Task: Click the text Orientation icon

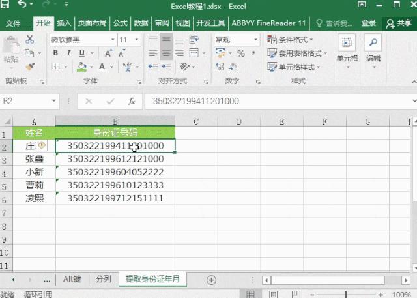Action: click(184, 67)
